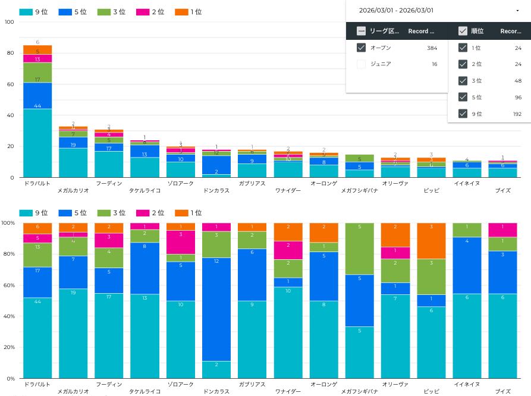Enable the ジュニア league checkbox
Viewport: 531px width, 396px height.
coord(361,64)
